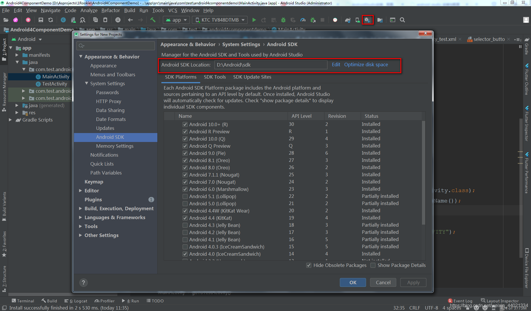This screenshot has width=531, height=311.
Task: Open KTC TV848DTMB device dropdown
Action: pyautogui.click(x=220, y=20)
